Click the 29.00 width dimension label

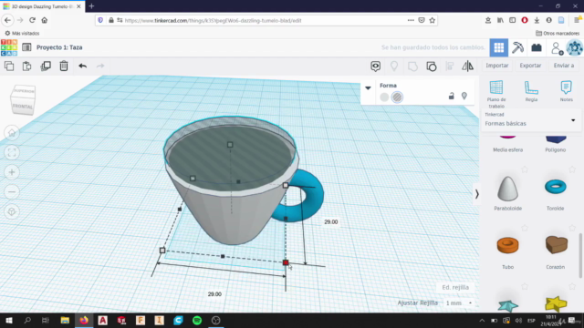(x=214, y=294)
